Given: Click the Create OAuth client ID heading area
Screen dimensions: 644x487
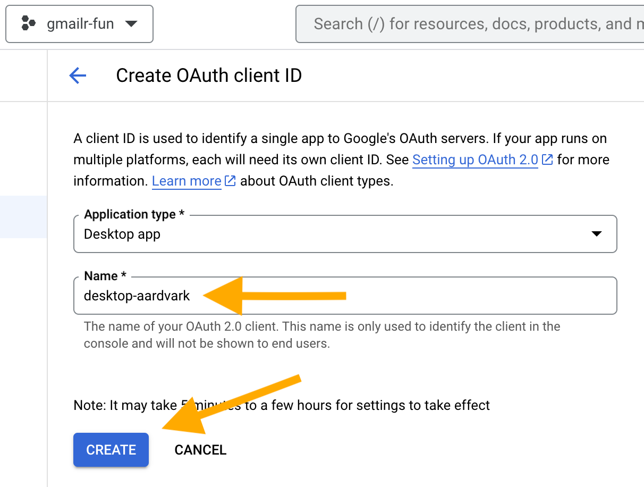Looking at the screenshot, I should [208, 75].
